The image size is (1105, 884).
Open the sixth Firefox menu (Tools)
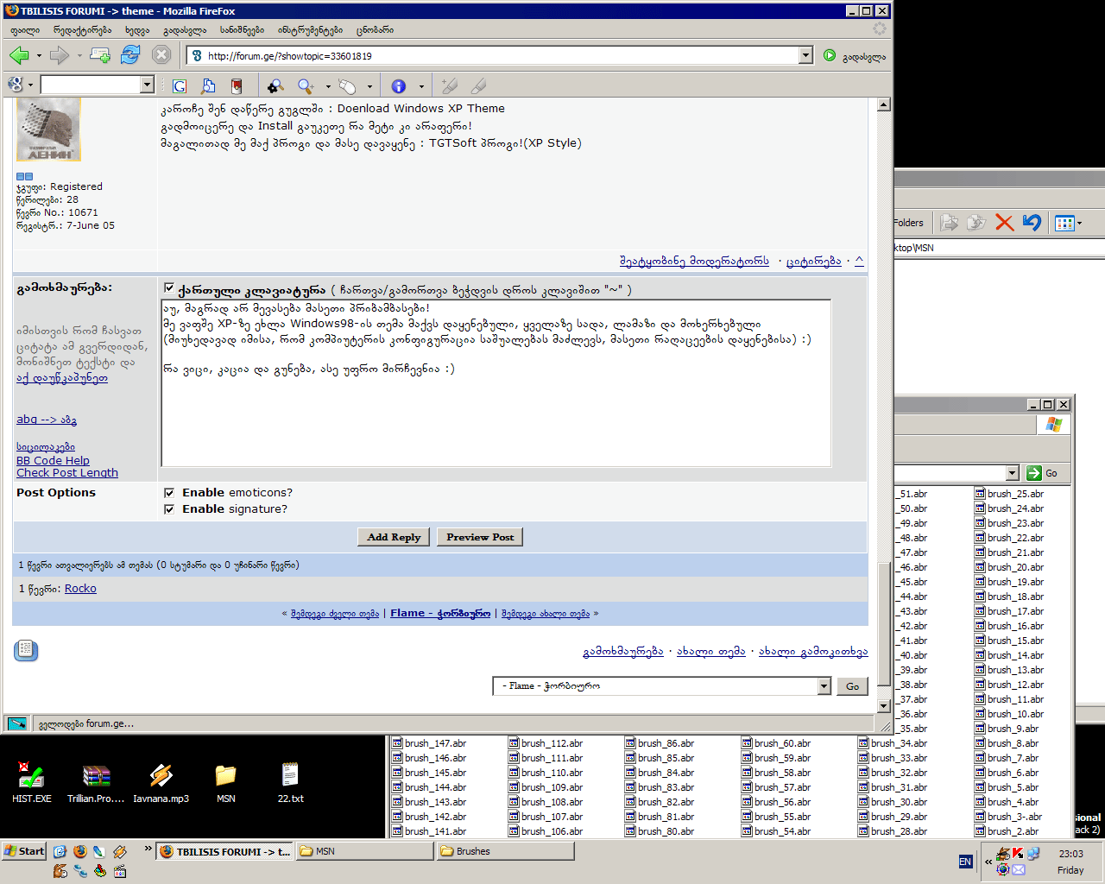tap(310, 30)
